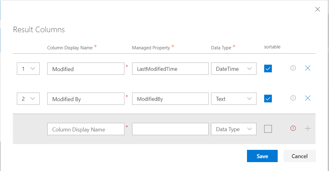Viewport: 329px width, 171px height.
Task: Open order dropdown showing 1
Action: pos(28,69)
